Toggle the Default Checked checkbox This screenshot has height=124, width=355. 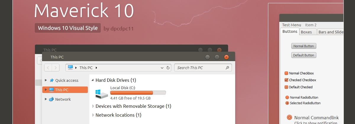click(x=286, y=87)
